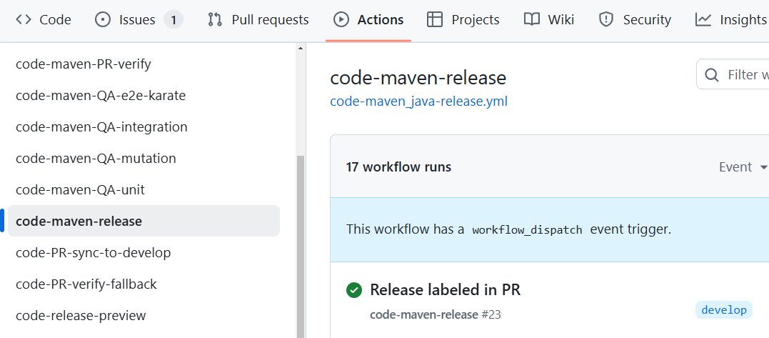Click the Wiki book icon
This screenshot has width=769, height=338.
(x=532, y=19)
